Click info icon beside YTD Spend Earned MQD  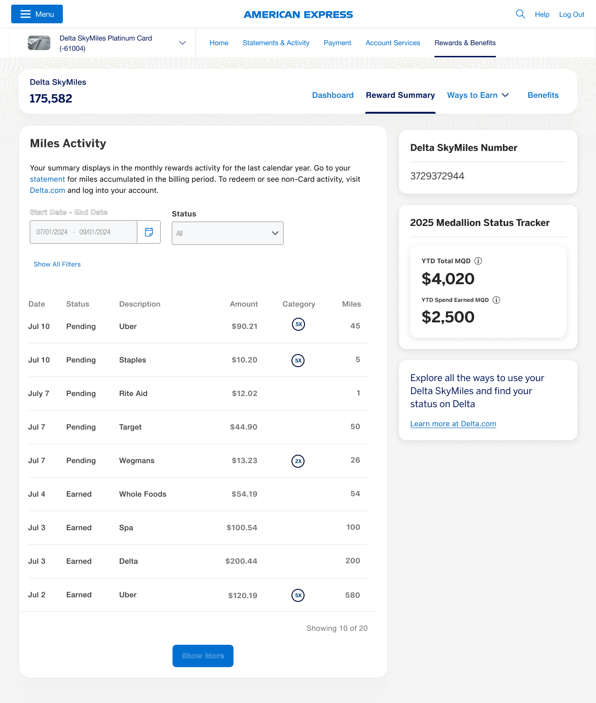click(496, 300)
